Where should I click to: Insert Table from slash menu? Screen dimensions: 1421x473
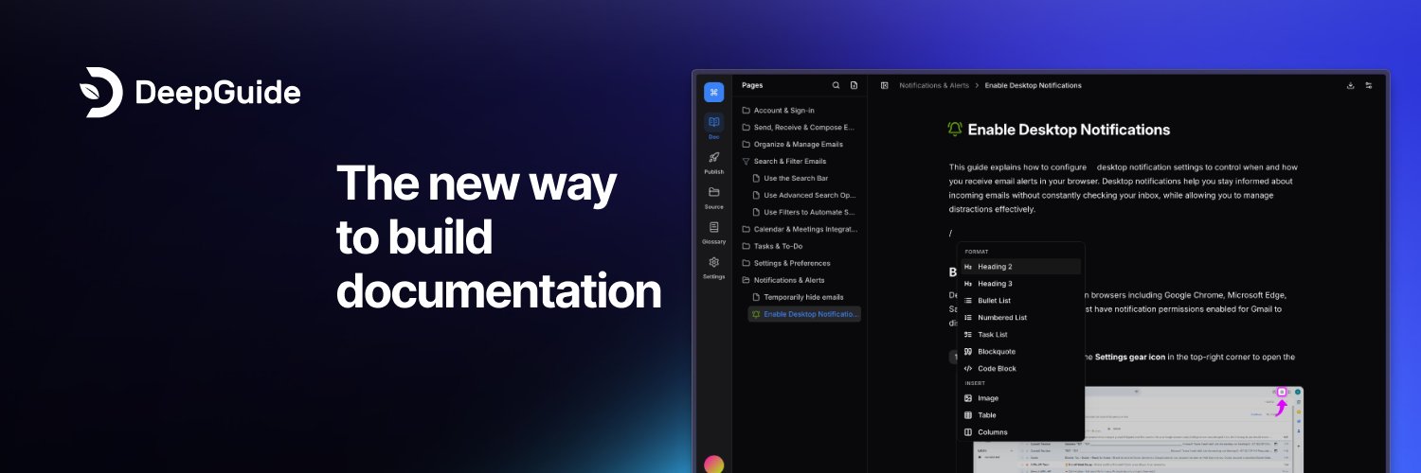point(1020,415)
